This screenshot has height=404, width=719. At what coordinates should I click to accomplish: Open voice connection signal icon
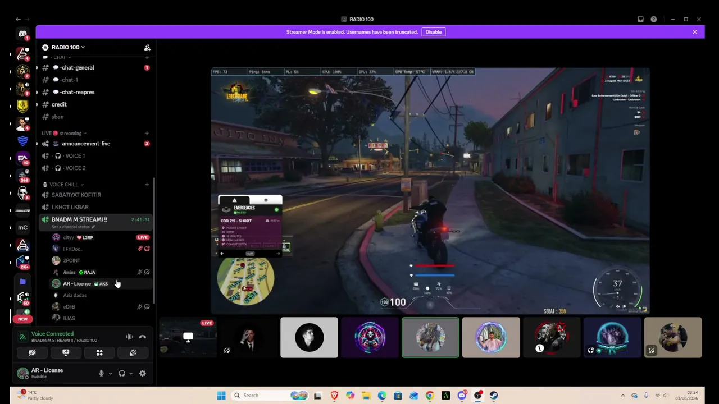point(22,337)
